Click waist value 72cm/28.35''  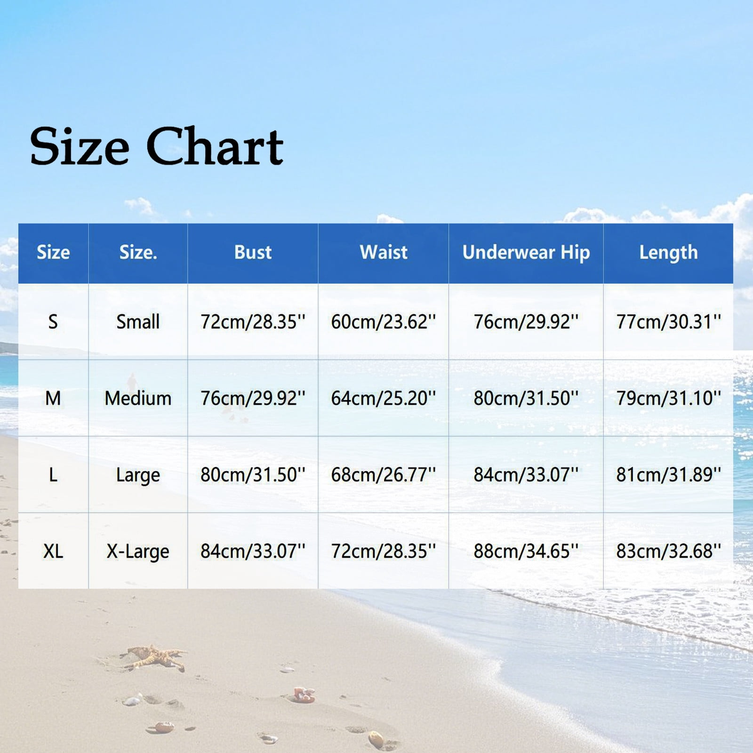tap(384, 551)
